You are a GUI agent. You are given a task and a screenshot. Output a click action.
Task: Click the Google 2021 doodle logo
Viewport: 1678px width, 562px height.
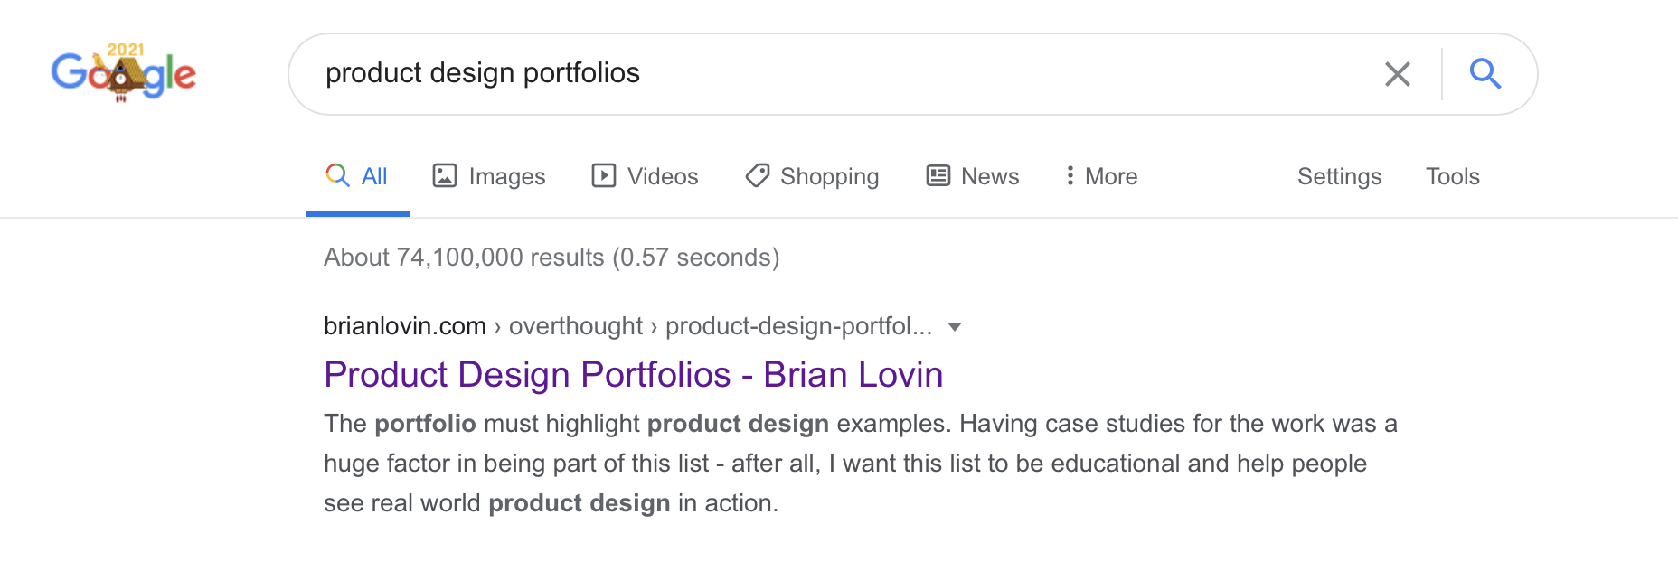(123, 73)
